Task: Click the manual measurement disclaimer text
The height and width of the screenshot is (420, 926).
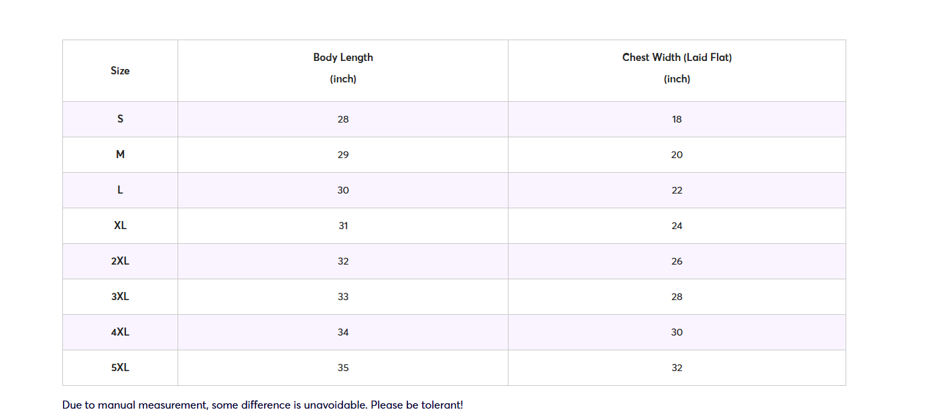Action: (263, 405)
